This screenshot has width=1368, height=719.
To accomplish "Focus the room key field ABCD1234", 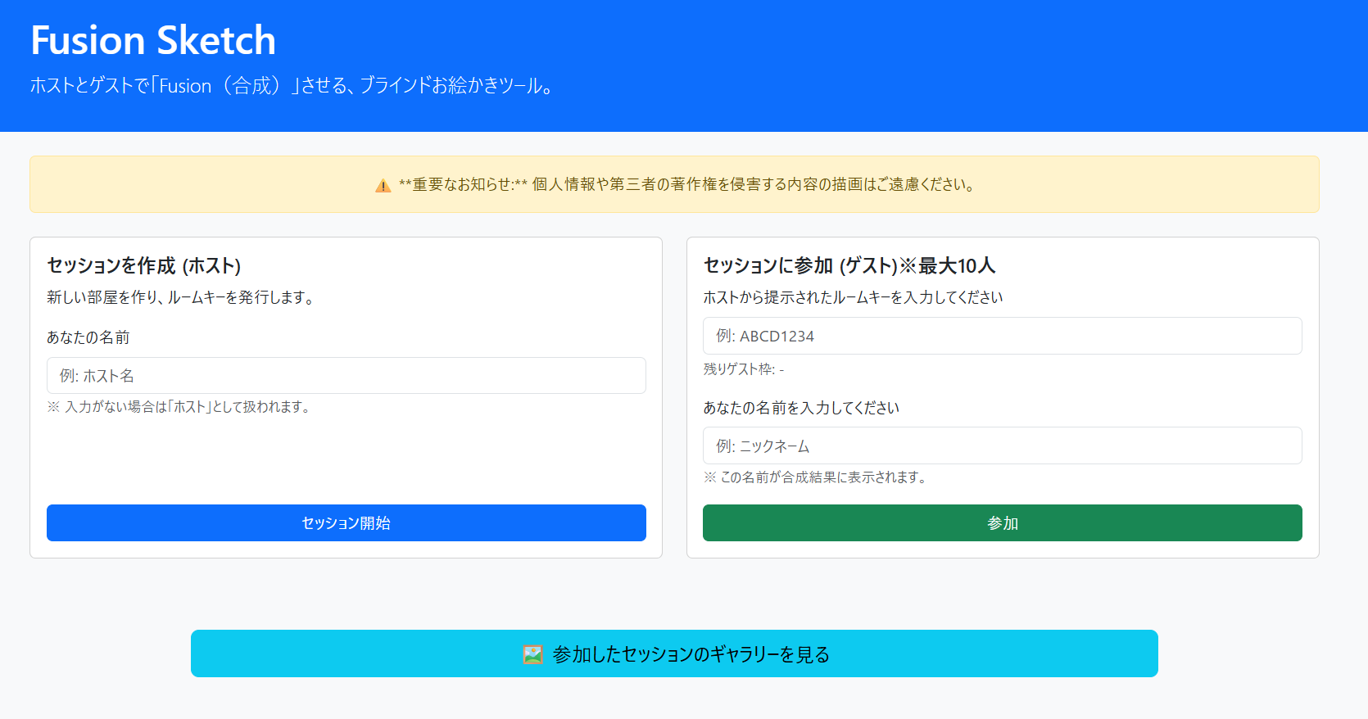I will coord(1003,336).
